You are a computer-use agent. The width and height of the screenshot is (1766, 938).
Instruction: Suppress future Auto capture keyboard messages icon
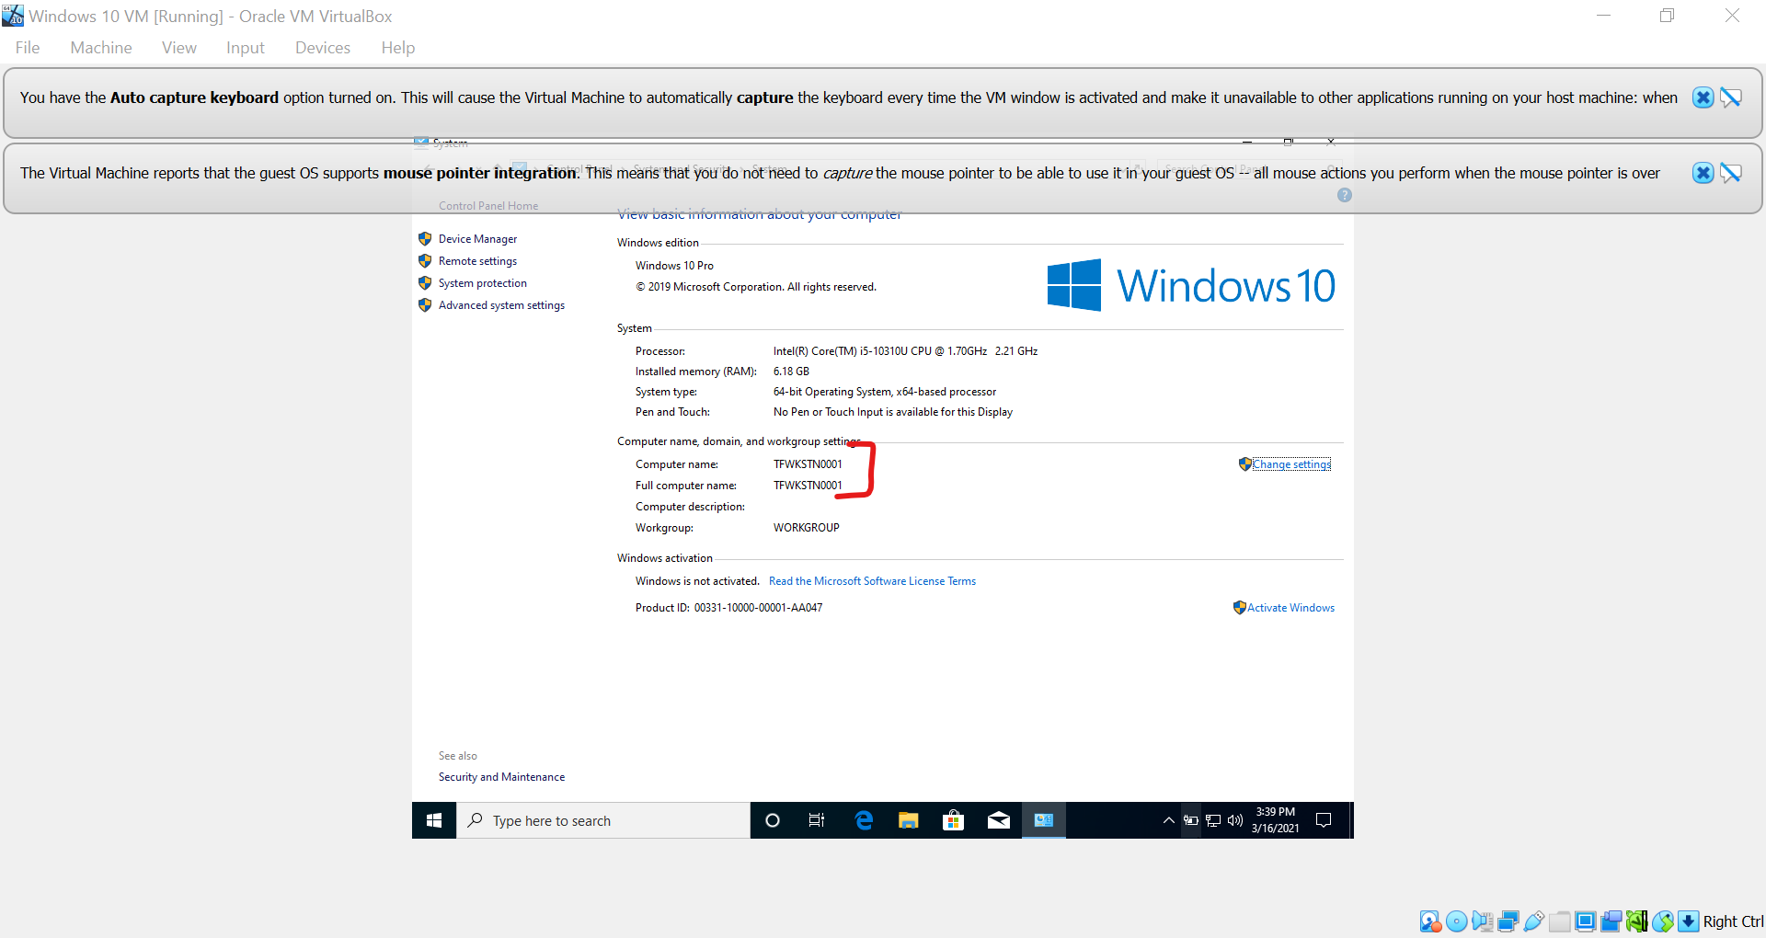coord(1731,97)
